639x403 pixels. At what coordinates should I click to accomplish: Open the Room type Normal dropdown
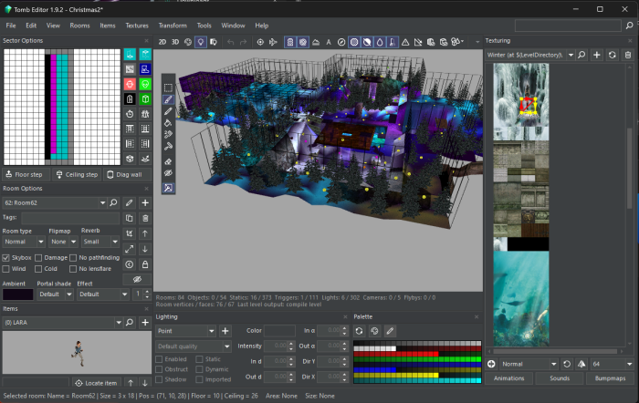(x=24, y=242)
